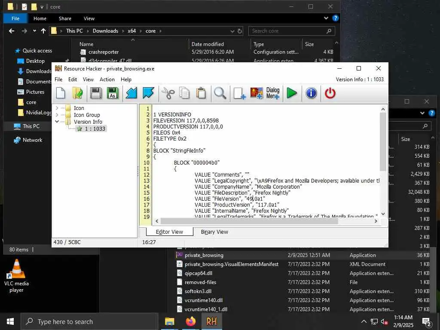Switch to Editor View tab
The width and height of the screenshot is (440, 330).
[x=169, y=232]
